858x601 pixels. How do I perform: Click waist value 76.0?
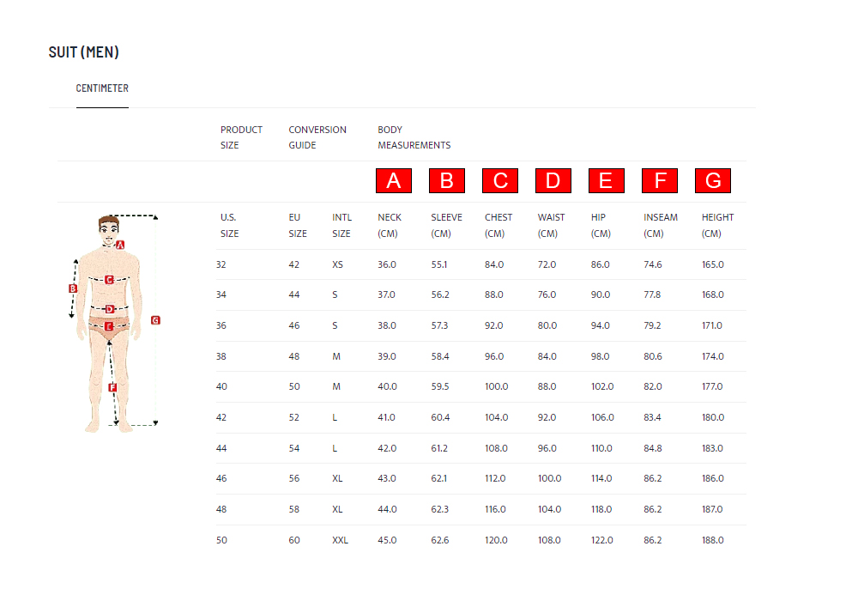547,294
